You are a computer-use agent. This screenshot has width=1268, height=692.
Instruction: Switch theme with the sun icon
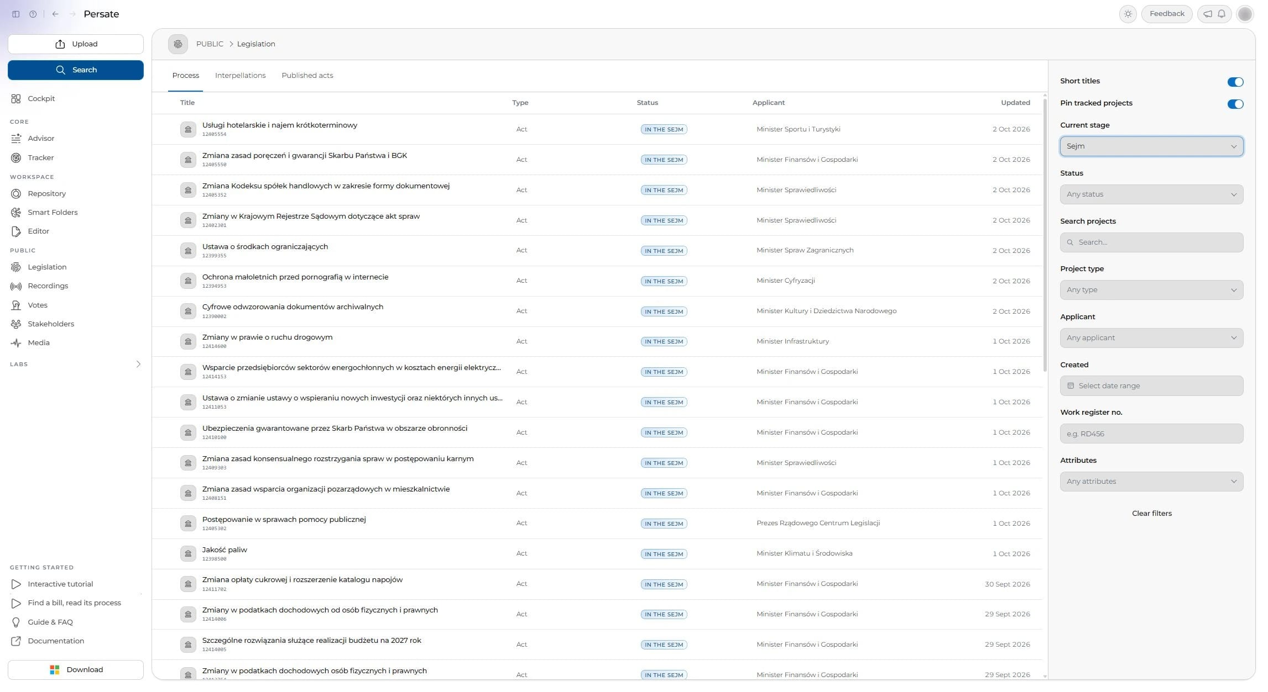1128,14
